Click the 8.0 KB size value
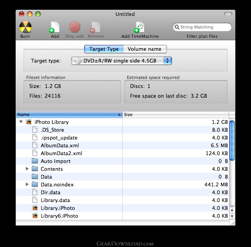The height and width of the screenshot is (247, 251). [x=220, y=130]
